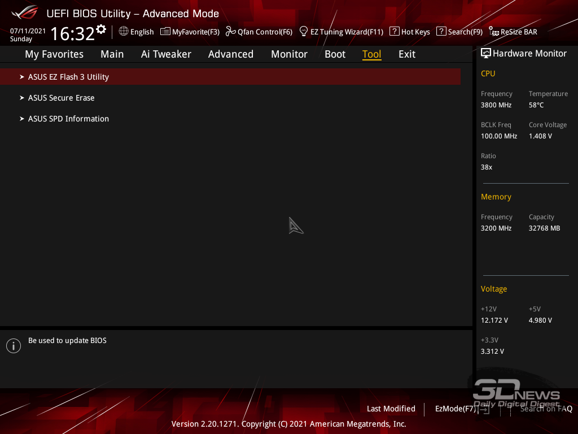Click the Sunday weekday label
The height and width of the screenshot is (434, 578).
click(21, 39)
